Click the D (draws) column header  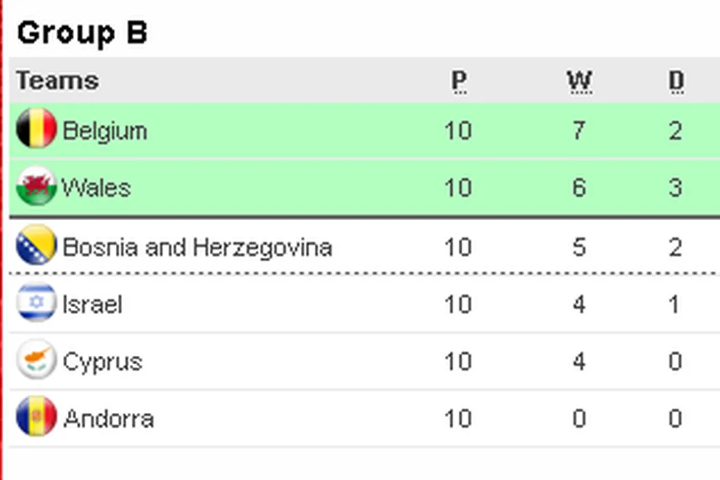coord(676,81)
